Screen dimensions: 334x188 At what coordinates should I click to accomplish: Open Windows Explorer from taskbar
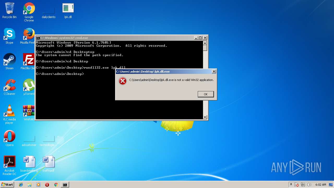pyautogui.click(x=29, y=185)
